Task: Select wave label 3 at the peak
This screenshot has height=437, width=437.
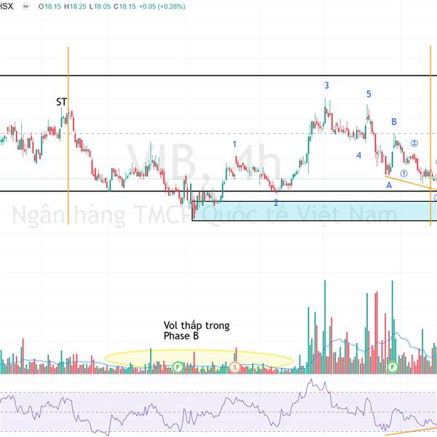Action: 326,85
